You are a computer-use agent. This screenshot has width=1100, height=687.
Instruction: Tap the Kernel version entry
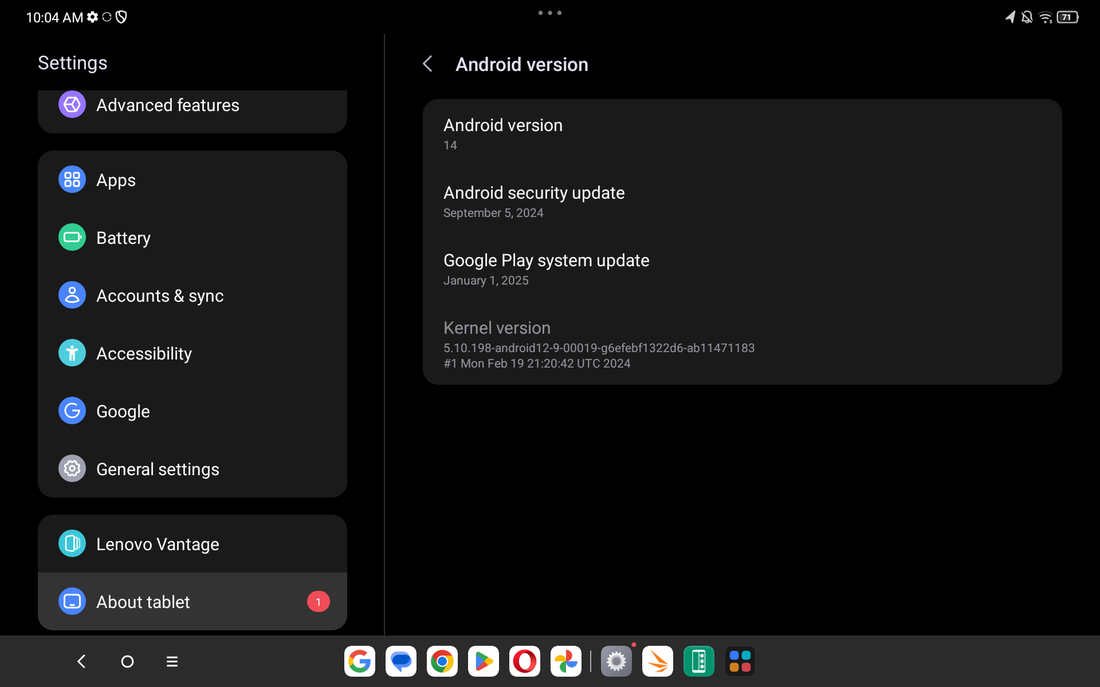(742, 343)
